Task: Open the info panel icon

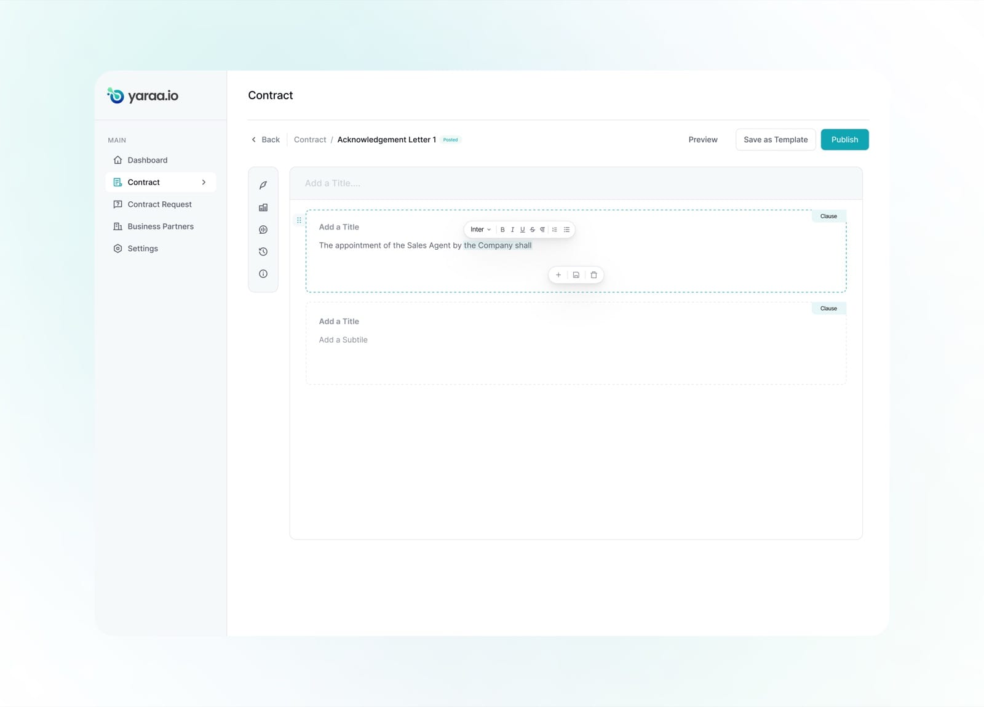Action: click(263, 274)
